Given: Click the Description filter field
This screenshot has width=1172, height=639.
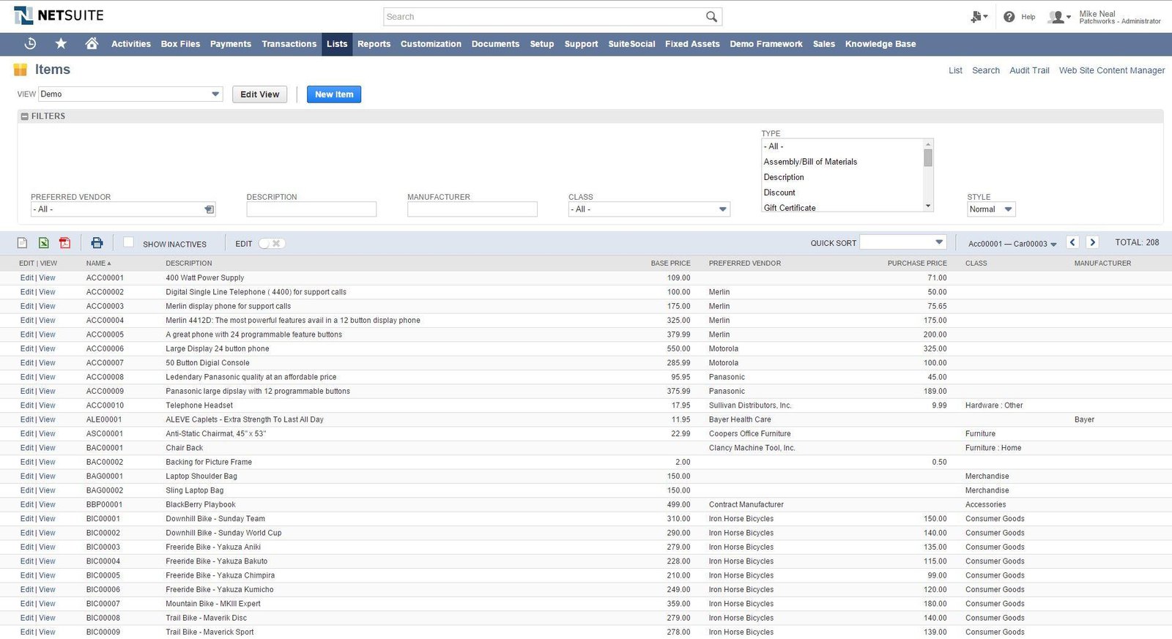Looking at the screenshot, I should (311, 209).
